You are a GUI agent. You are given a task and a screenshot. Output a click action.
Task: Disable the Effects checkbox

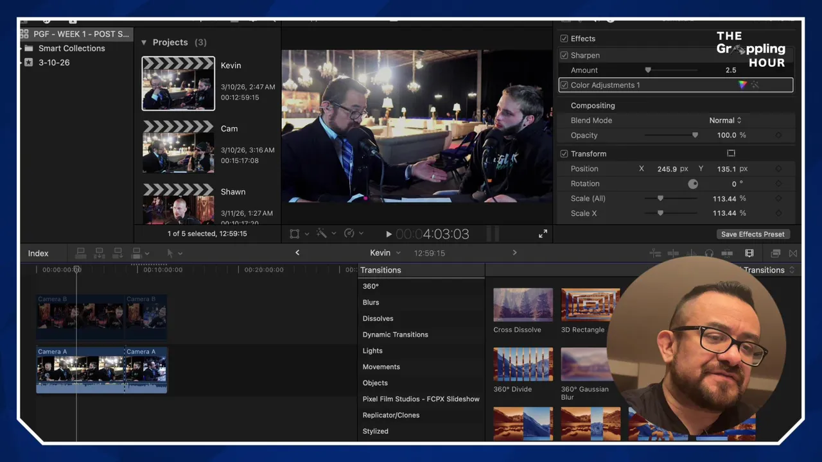coord(564,38)
